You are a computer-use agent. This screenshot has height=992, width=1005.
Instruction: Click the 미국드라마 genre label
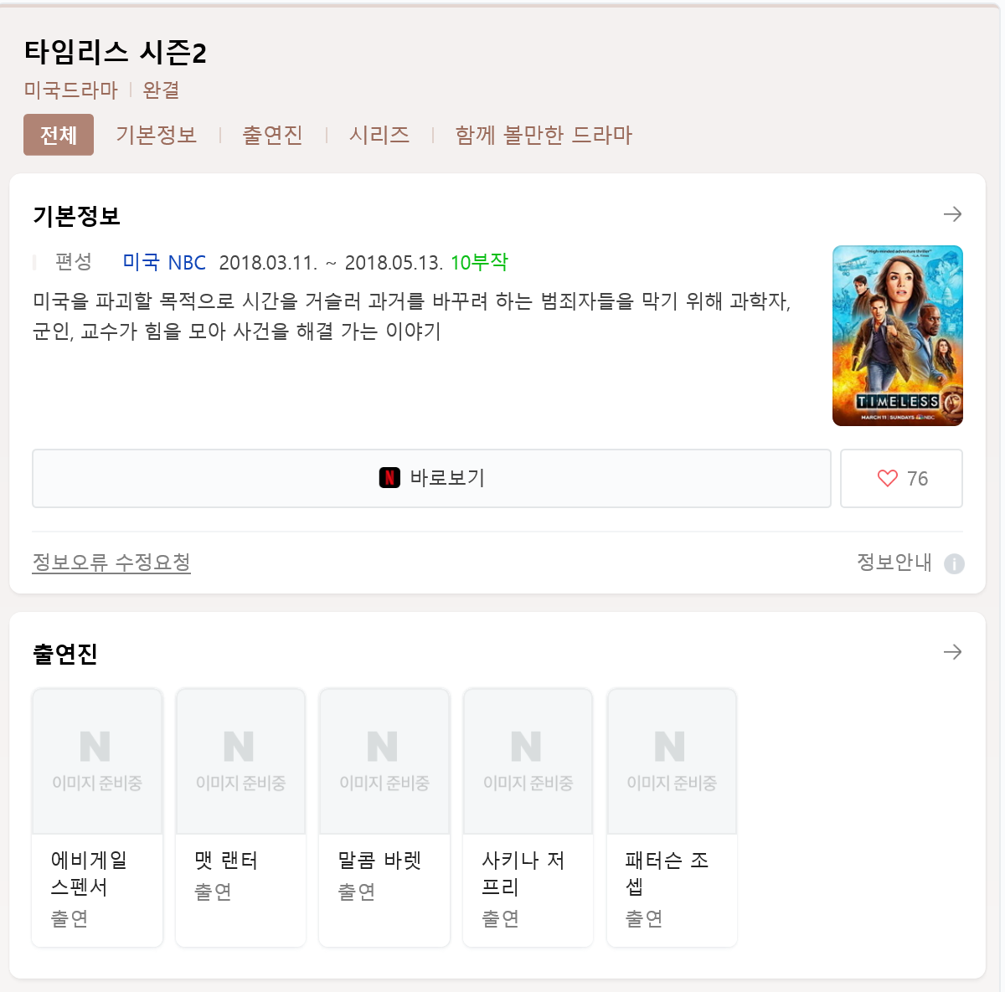pos(71,90)
